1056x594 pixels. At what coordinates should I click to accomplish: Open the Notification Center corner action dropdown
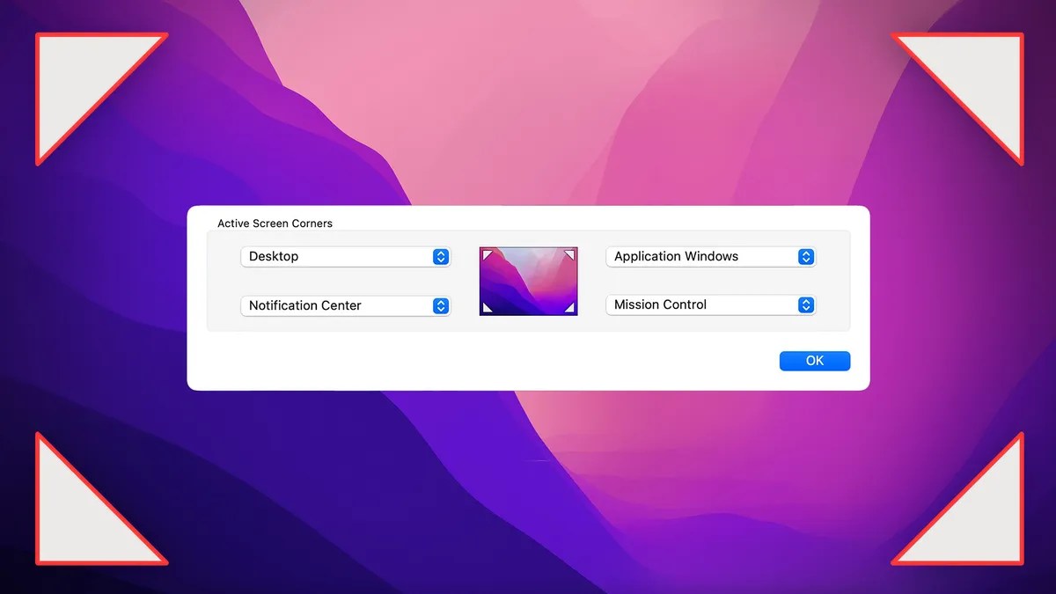(345, 305)
